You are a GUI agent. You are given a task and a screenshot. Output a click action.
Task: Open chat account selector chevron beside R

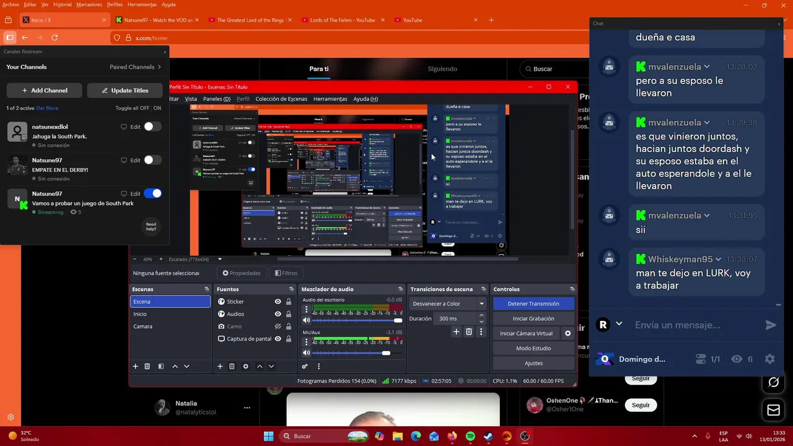(x=619, y=324)
